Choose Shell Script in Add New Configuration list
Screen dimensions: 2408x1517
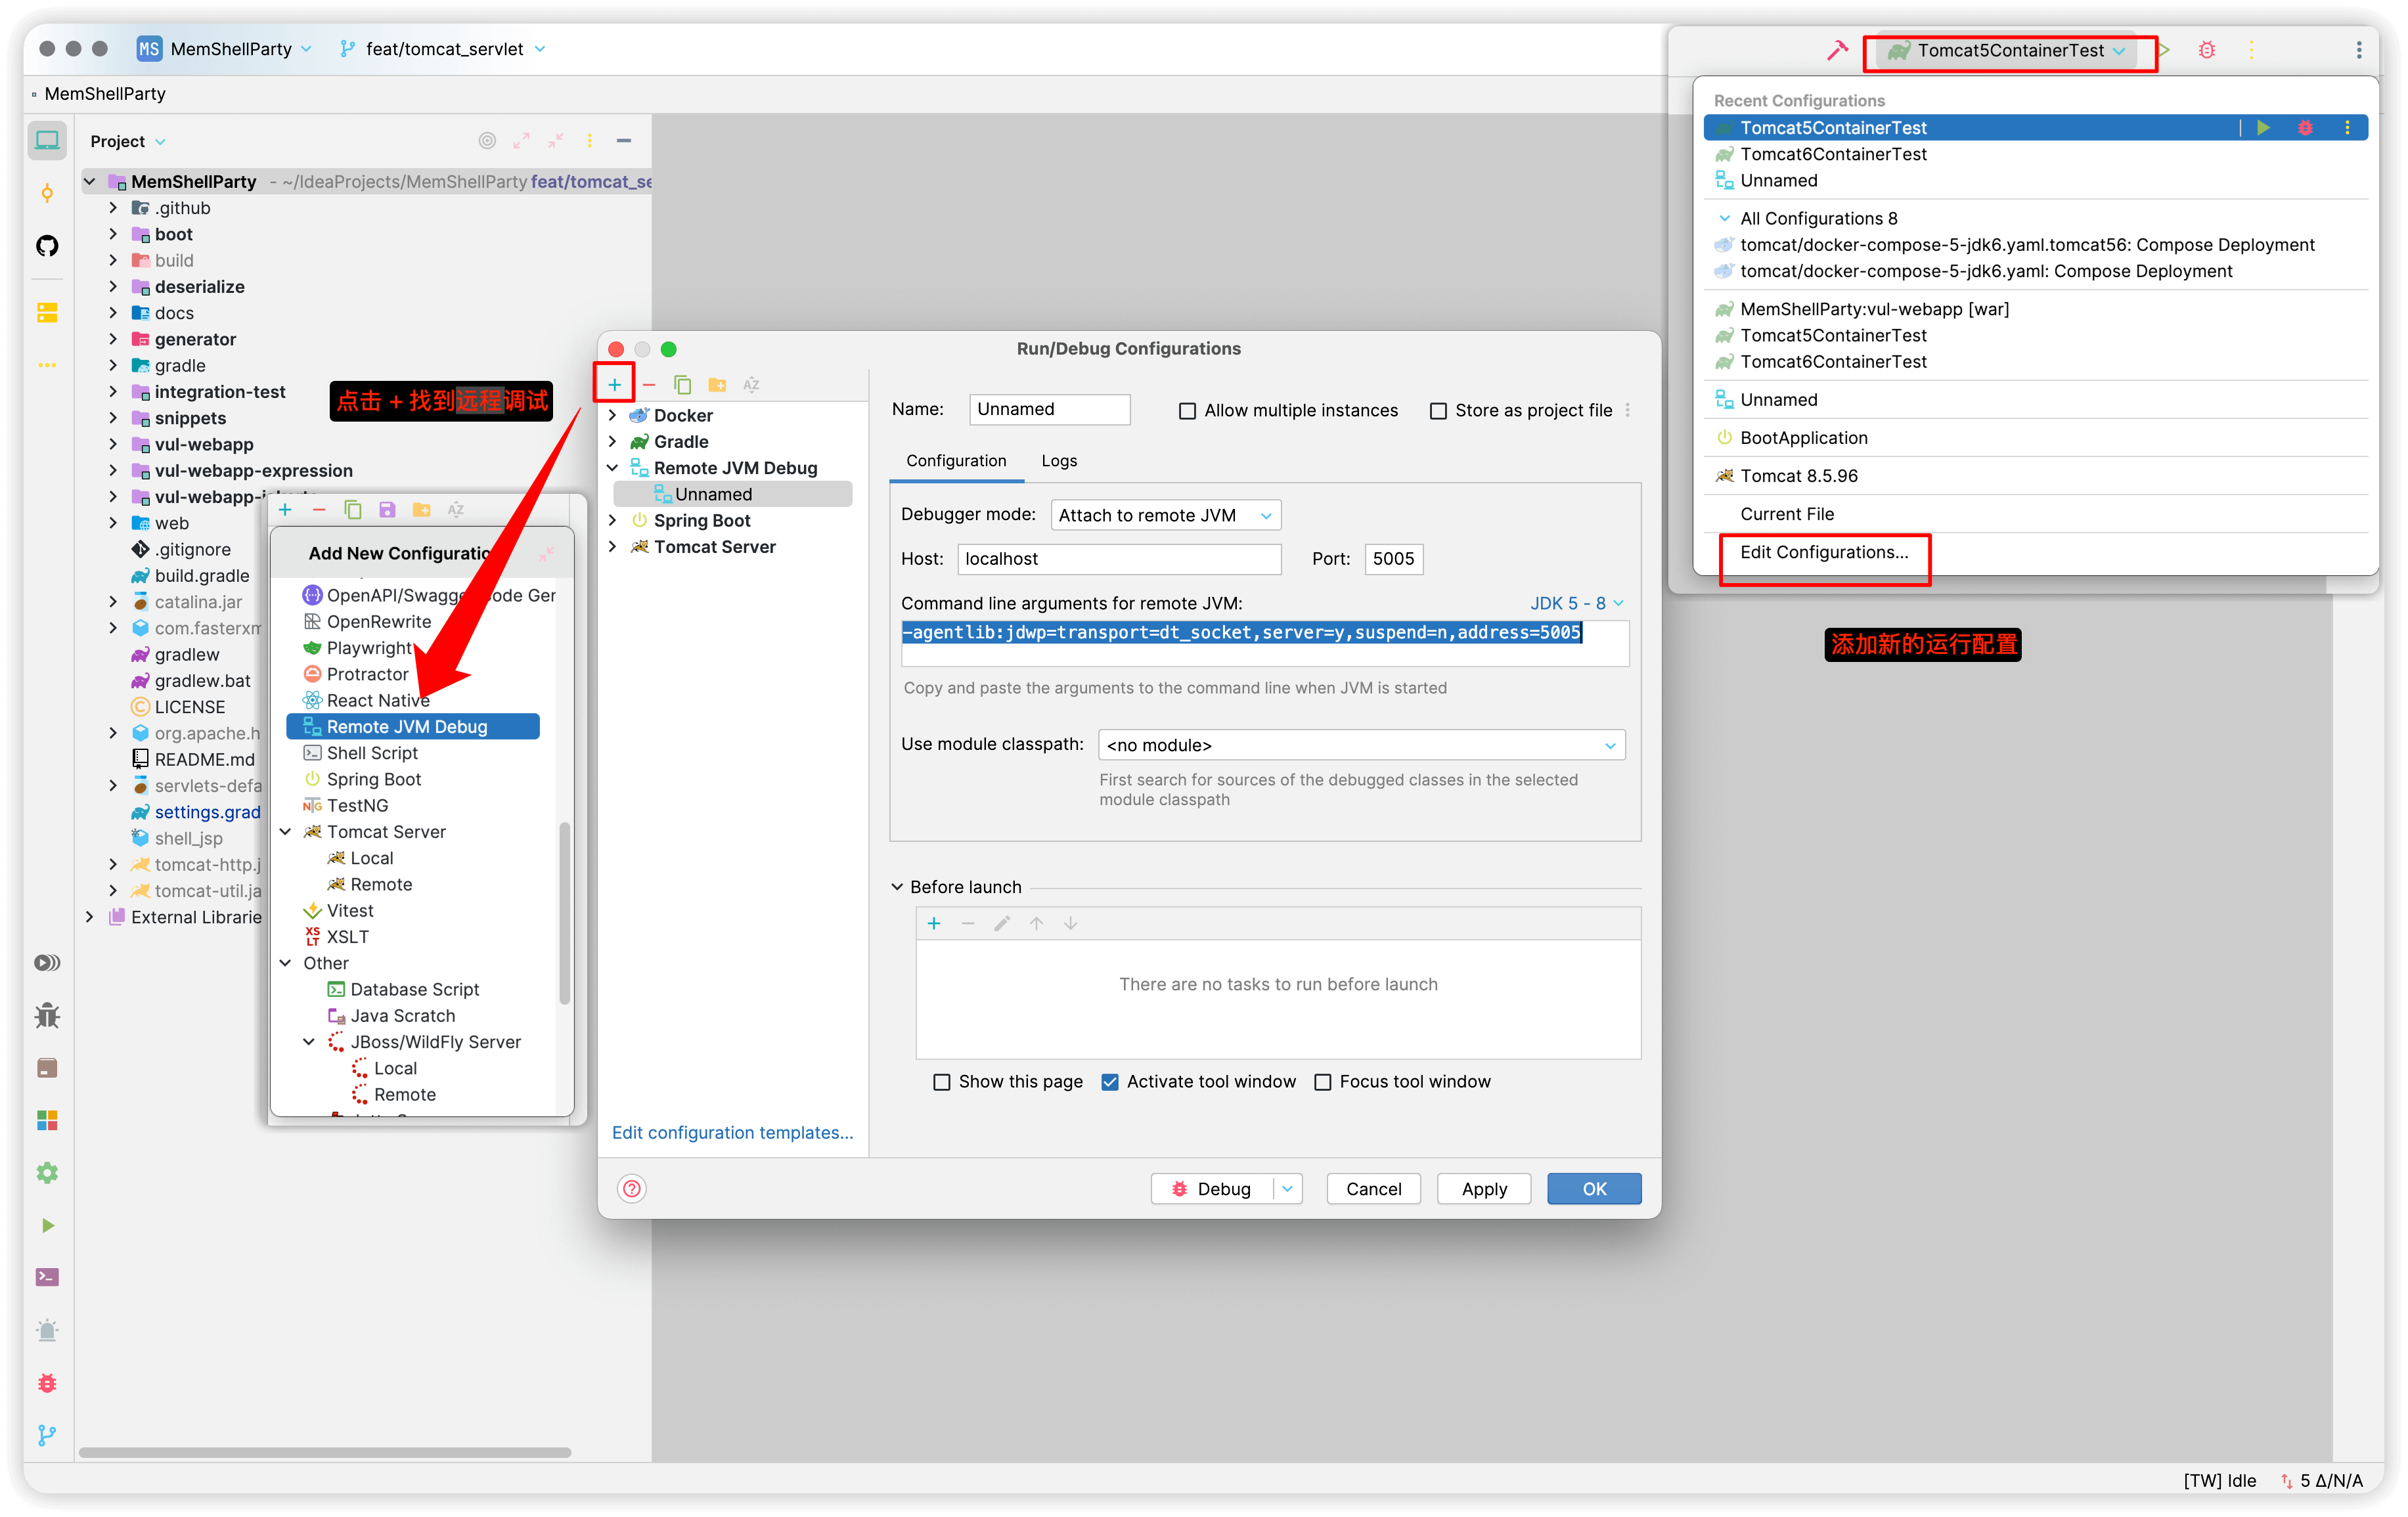(372, 753)
